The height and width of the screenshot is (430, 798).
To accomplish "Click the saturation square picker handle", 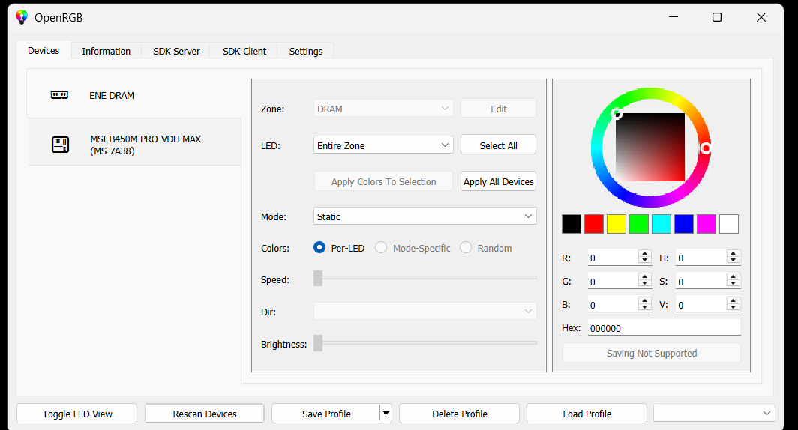I will tap(616, 113).
